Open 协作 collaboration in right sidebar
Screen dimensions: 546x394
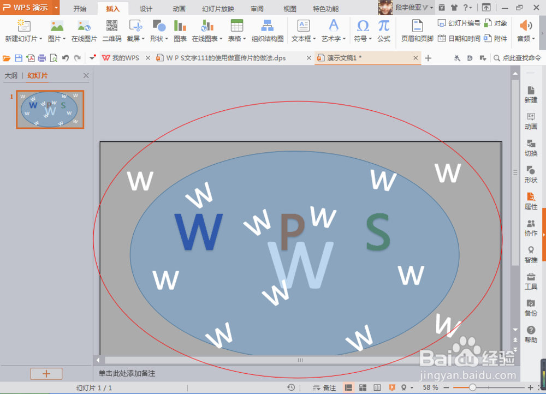point(531,228)
